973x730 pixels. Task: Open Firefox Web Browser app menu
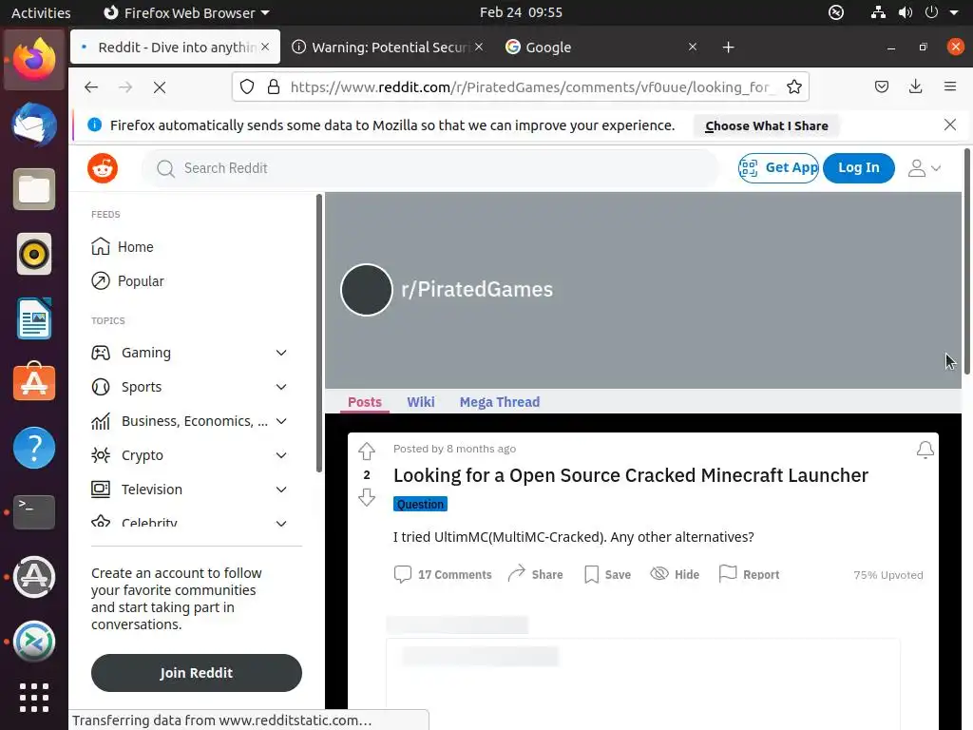186,12
